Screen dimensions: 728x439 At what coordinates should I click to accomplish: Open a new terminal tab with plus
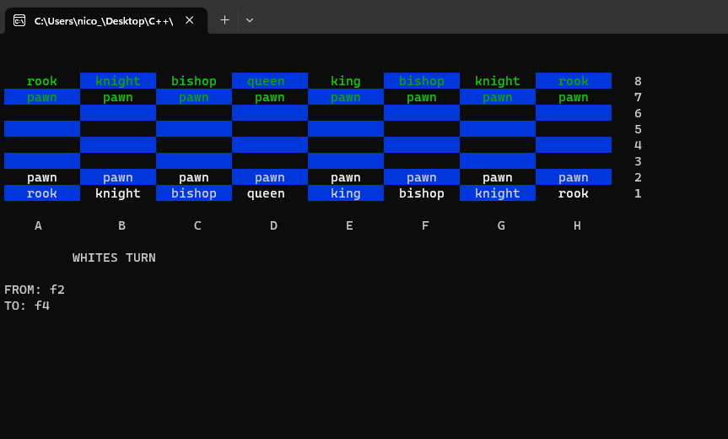click(x=224, y=20)
